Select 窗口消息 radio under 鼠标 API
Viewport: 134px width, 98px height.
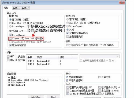(68, 19)
